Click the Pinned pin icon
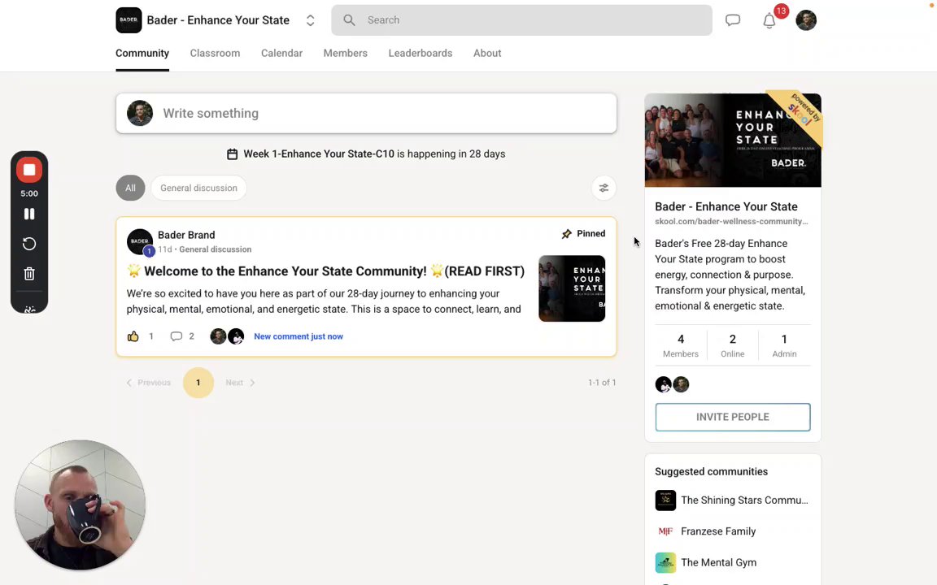Screen dimensions: 937x585 (566, 234)
